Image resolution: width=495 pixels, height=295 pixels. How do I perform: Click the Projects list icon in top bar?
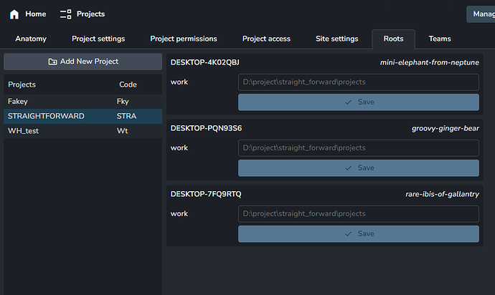pos(66,14)
